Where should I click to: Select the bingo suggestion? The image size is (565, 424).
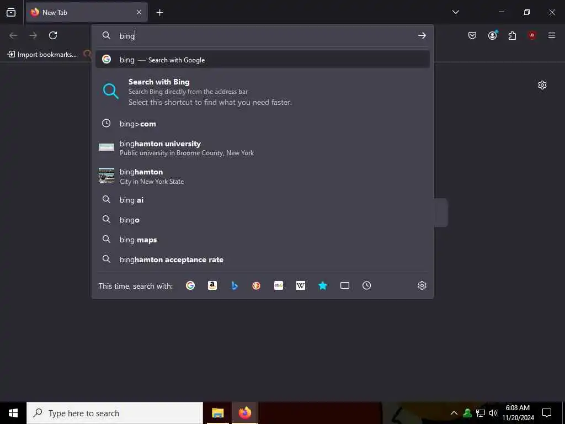pos(262,220)
